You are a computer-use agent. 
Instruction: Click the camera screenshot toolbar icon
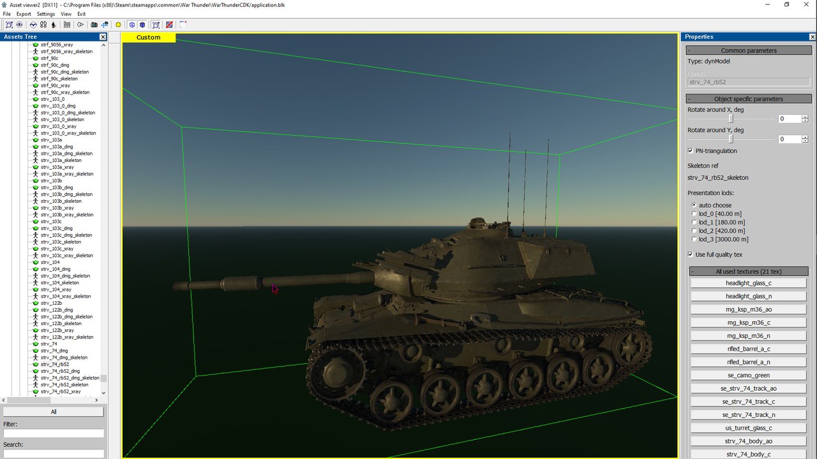coord(94,25)
